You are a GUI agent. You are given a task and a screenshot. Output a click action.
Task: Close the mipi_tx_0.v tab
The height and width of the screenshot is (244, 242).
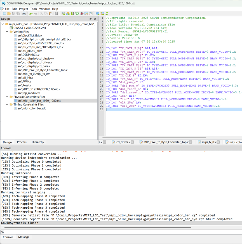pyautogui.click(x=218, y=142)
